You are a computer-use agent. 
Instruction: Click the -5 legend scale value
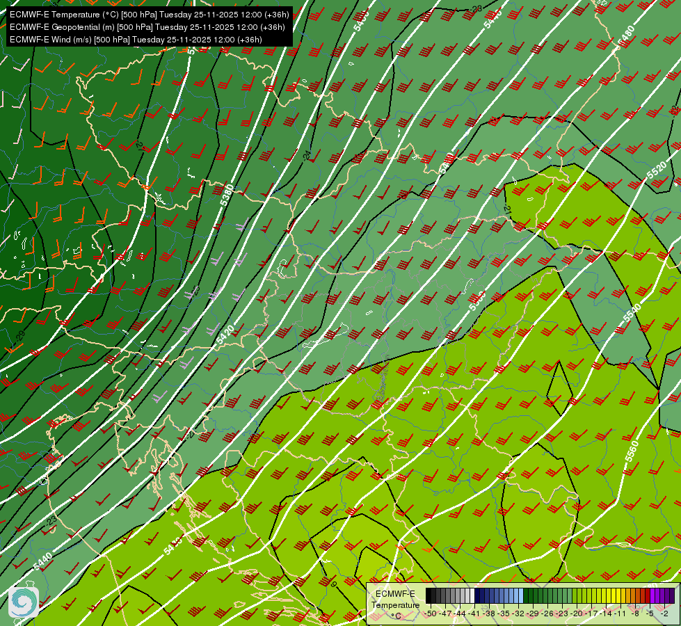[x=649, y=613]
